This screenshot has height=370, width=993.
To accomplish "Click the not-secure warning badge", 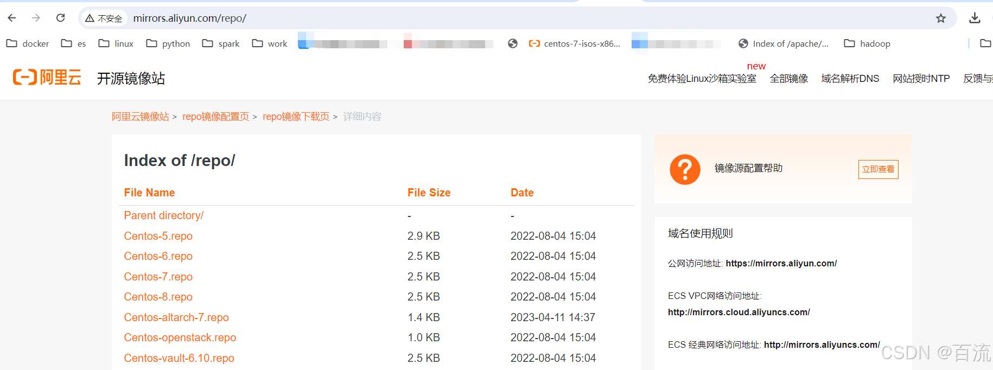I will pyautogui.click(x=104, y=18).
